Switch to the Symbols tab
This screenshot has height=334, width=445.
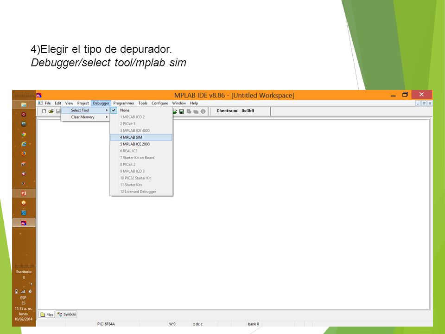click(67, 314)
